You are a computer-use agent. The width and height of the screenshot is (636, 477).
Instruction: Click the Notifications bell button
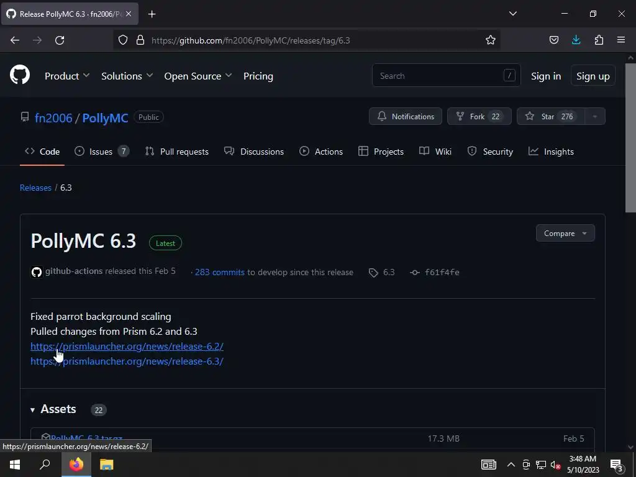point(405,116)
